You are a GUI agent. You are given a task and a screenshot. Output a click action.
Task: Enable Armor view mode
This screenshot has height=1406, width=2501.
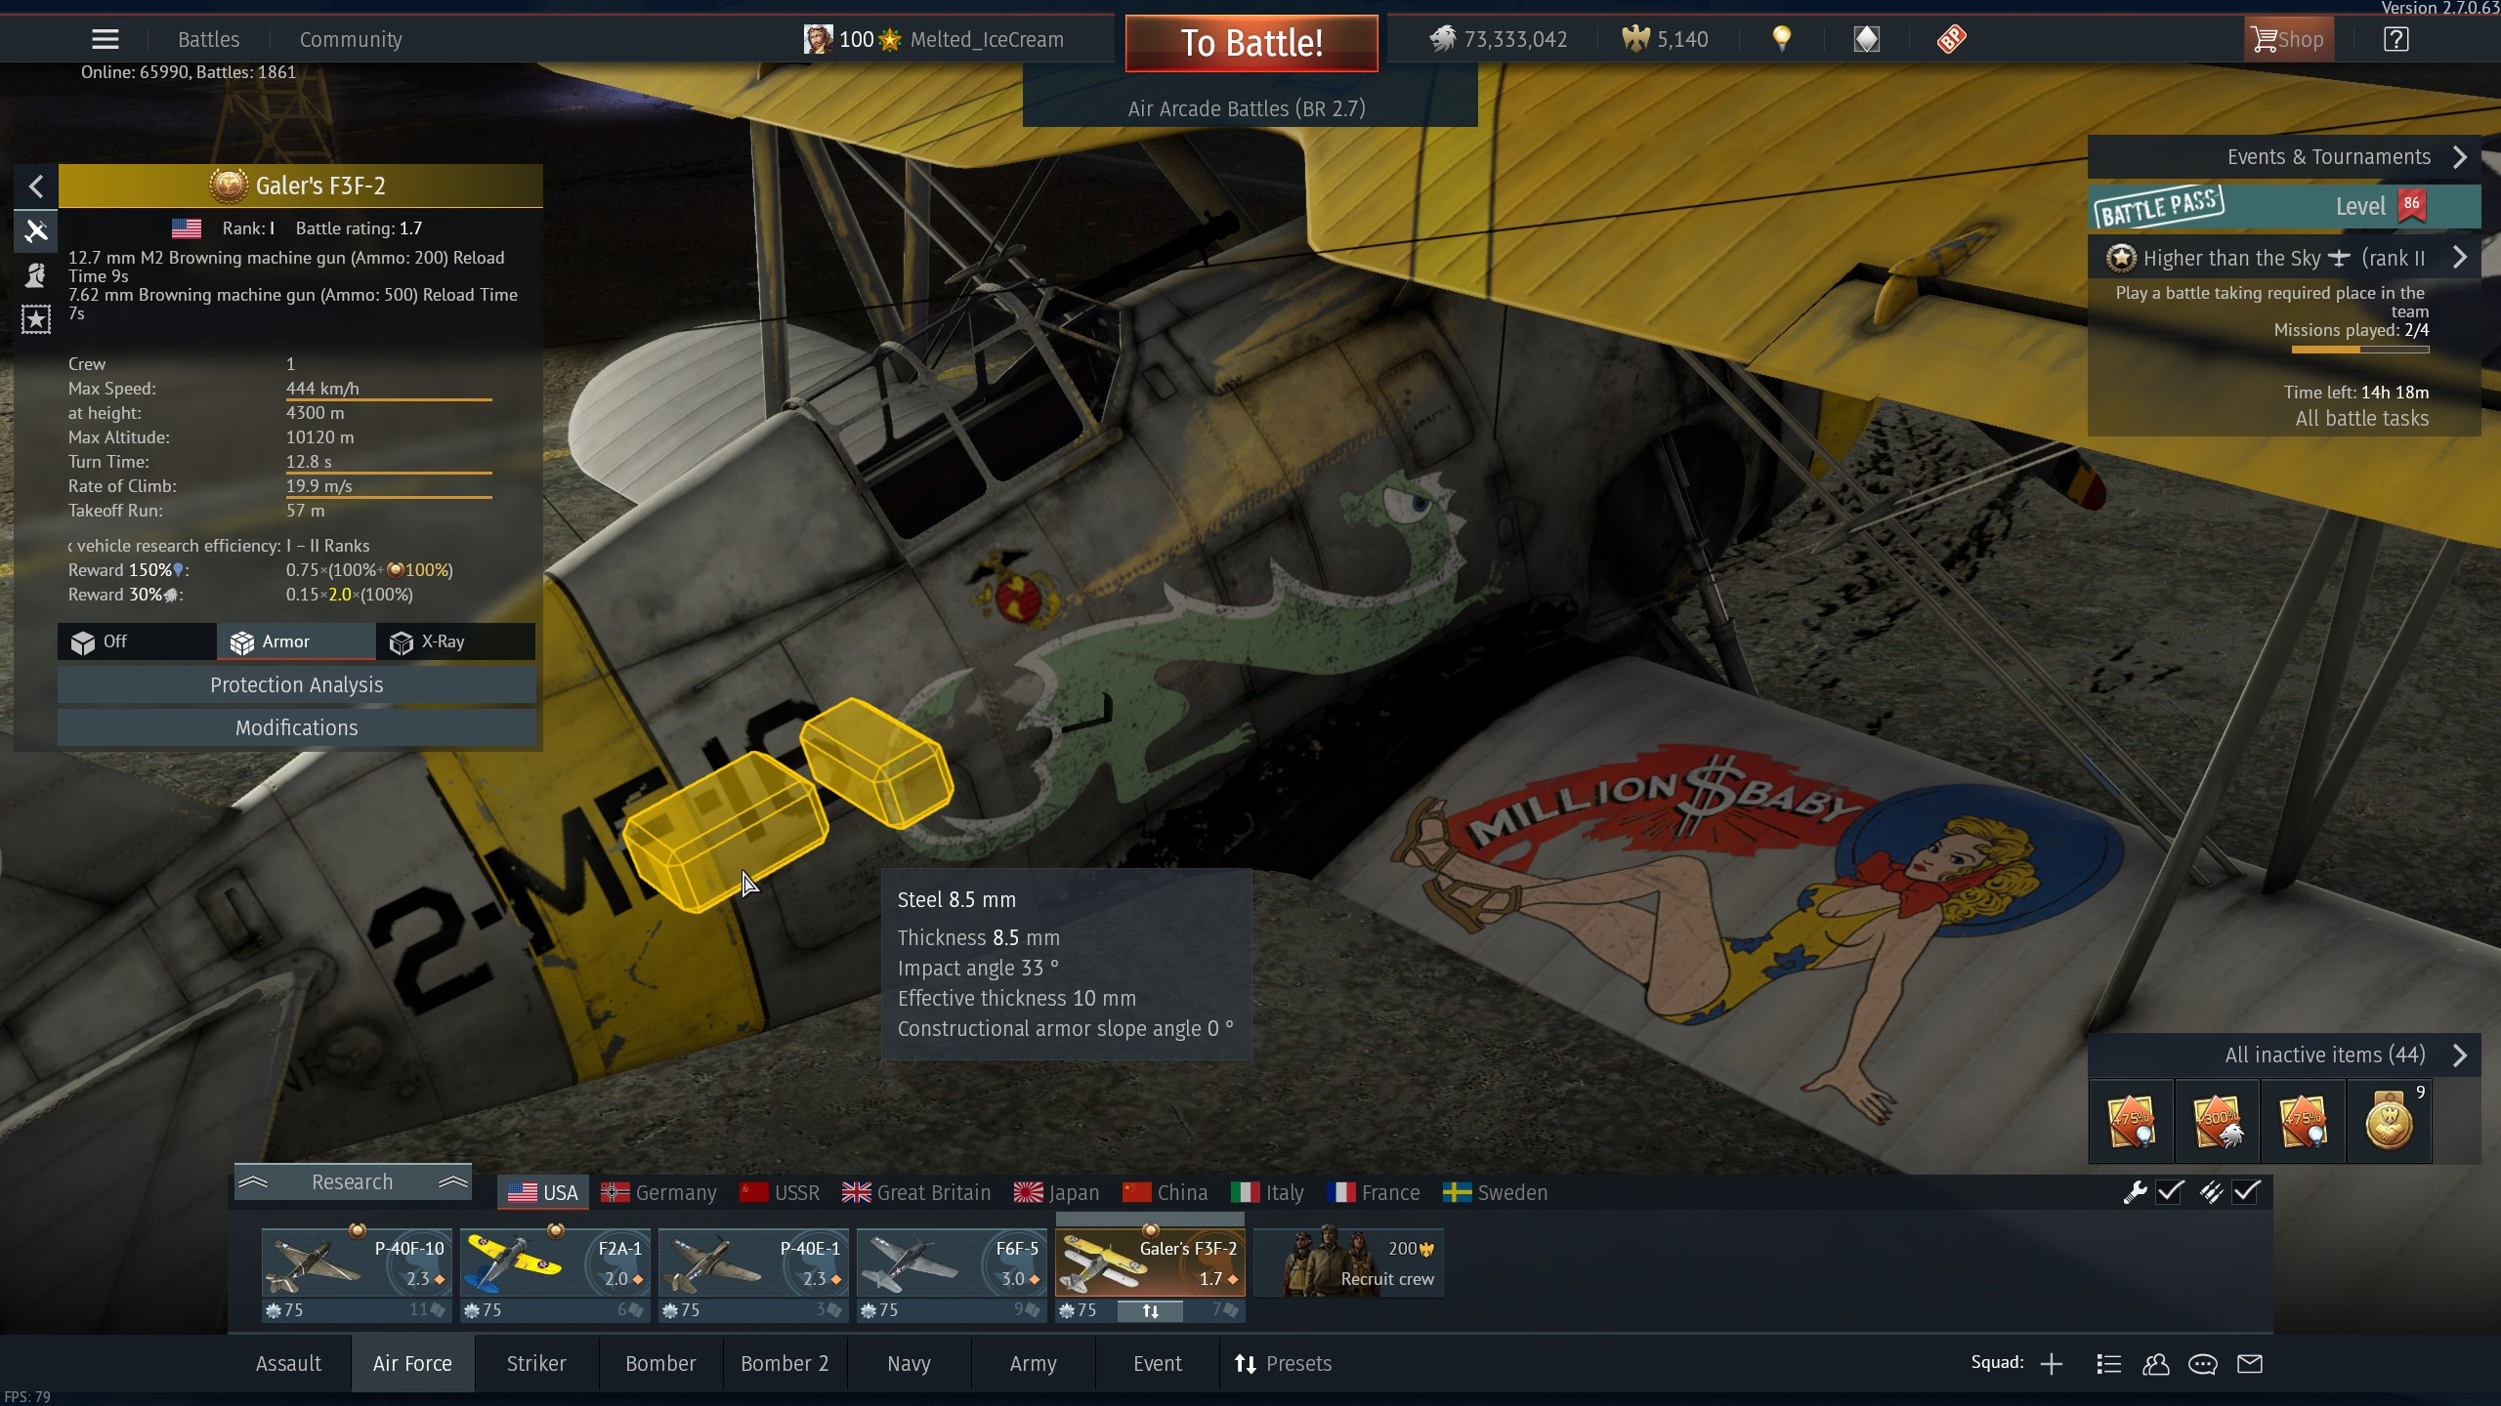296,641
